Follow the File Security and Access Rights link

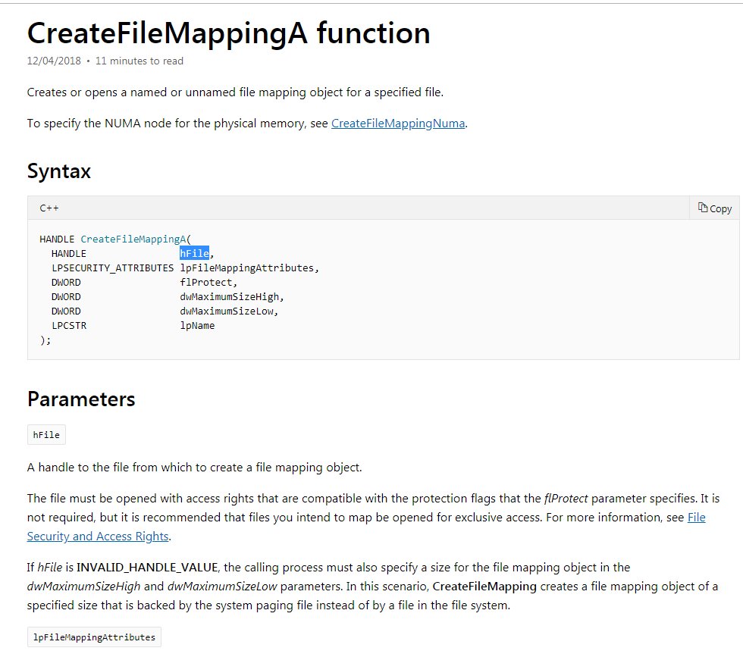(98, 536)
